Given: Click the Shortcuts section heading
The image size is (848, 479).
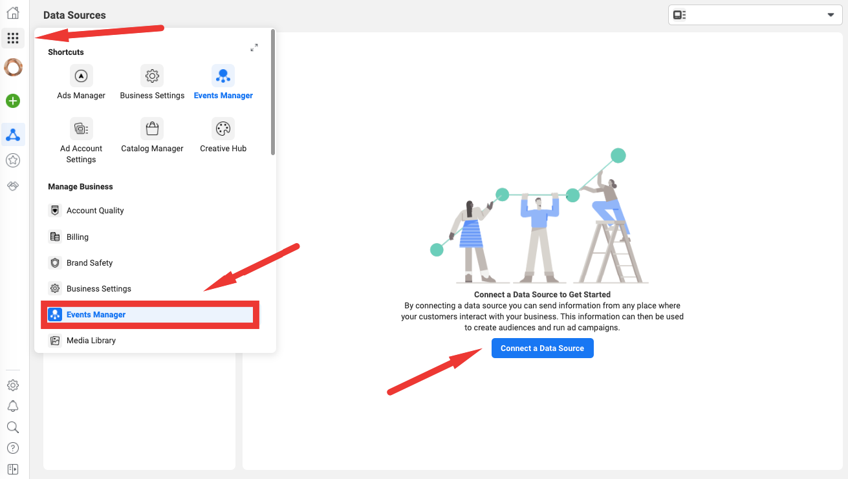Looking at the screenshot, I should (66, 52).
